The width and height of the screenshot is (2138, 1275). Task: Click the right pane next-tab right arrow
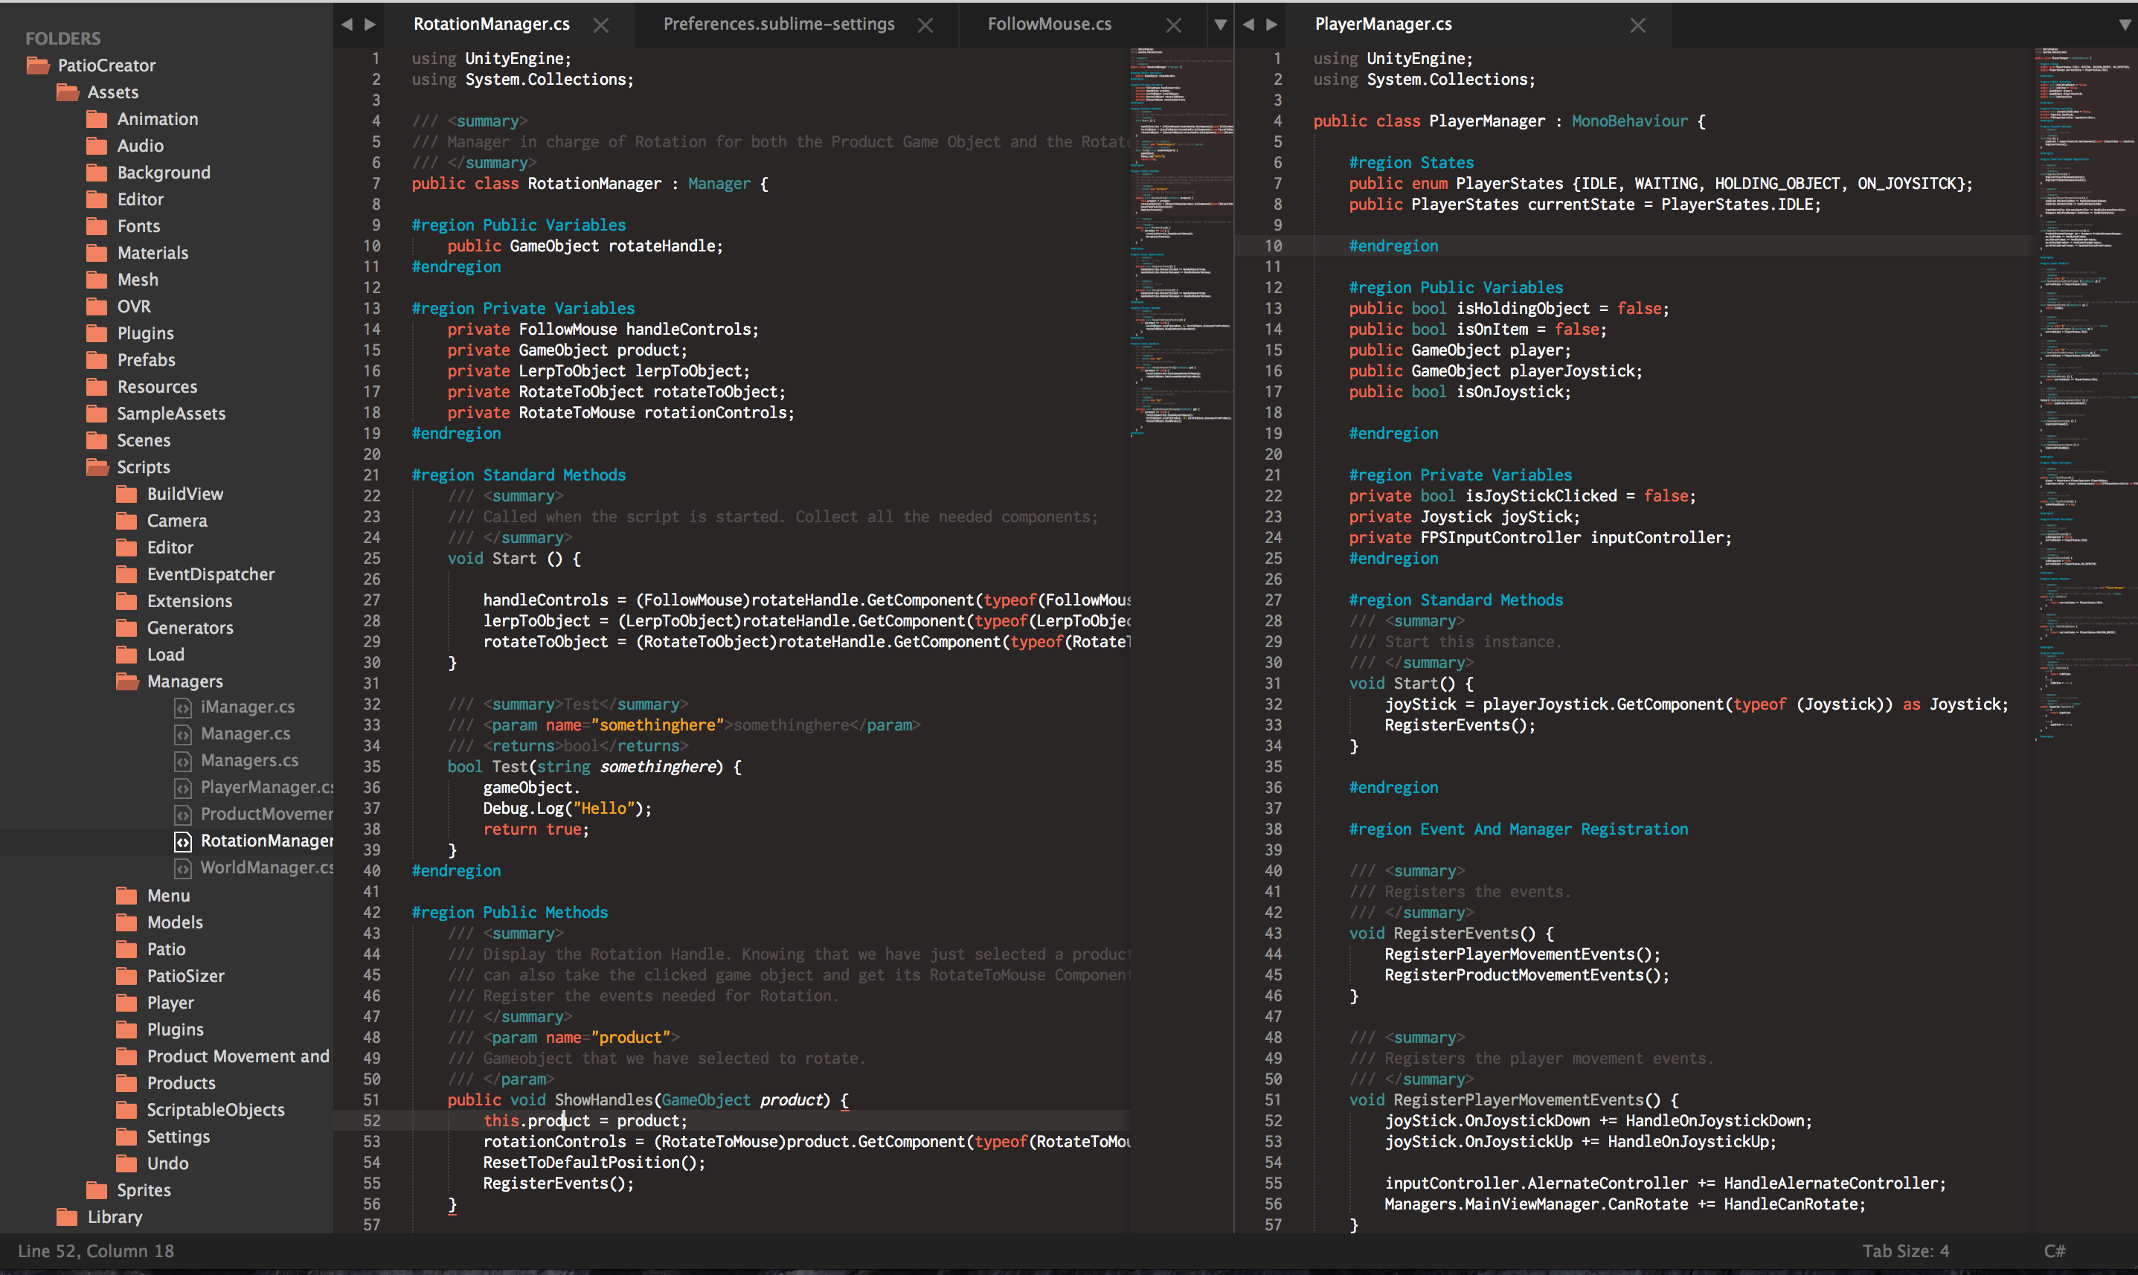(1272, 24)
